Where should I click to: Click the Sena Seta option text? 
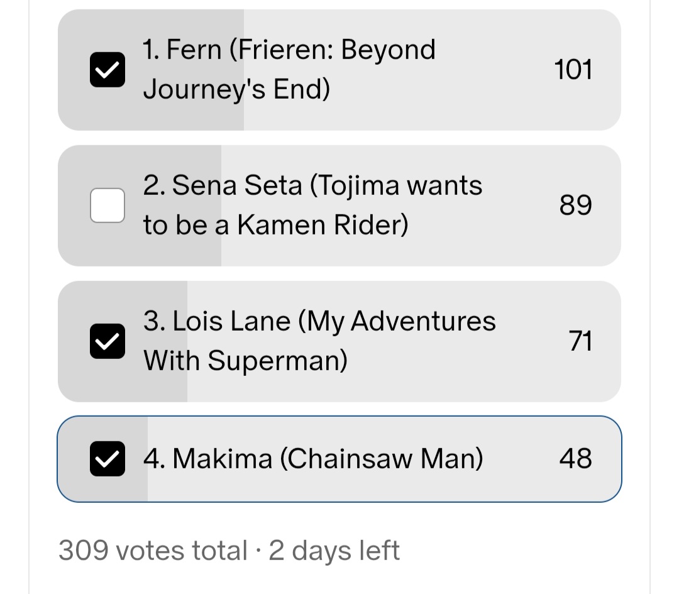coord(312,205)
